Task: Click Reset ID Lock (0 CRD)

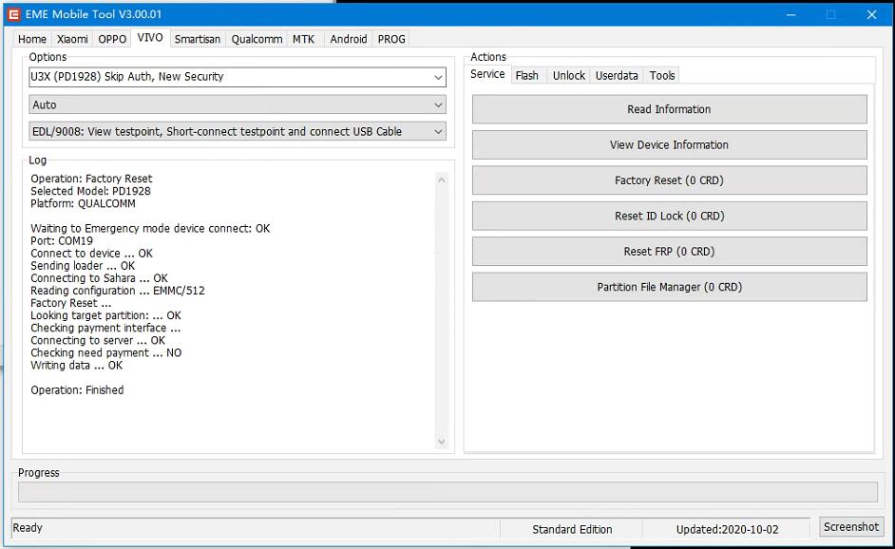Action: click(670, 216)
